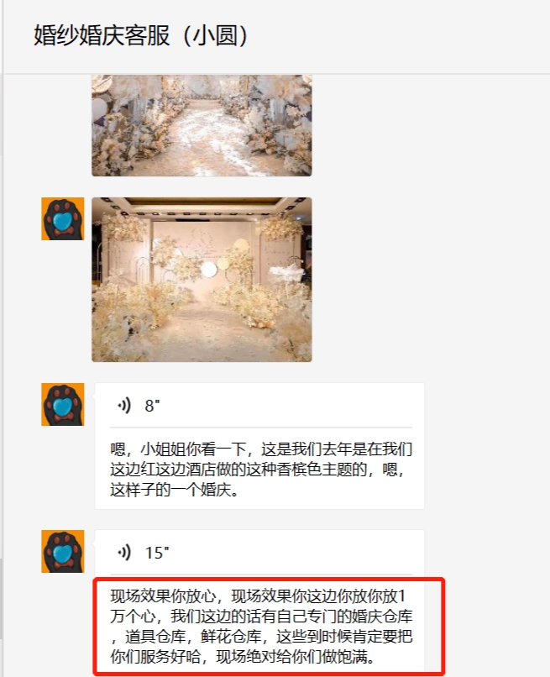Click the last line 现场绝对给你们做饱满
This screenshot has height=677, width=550.
click(x=296, y=657)
